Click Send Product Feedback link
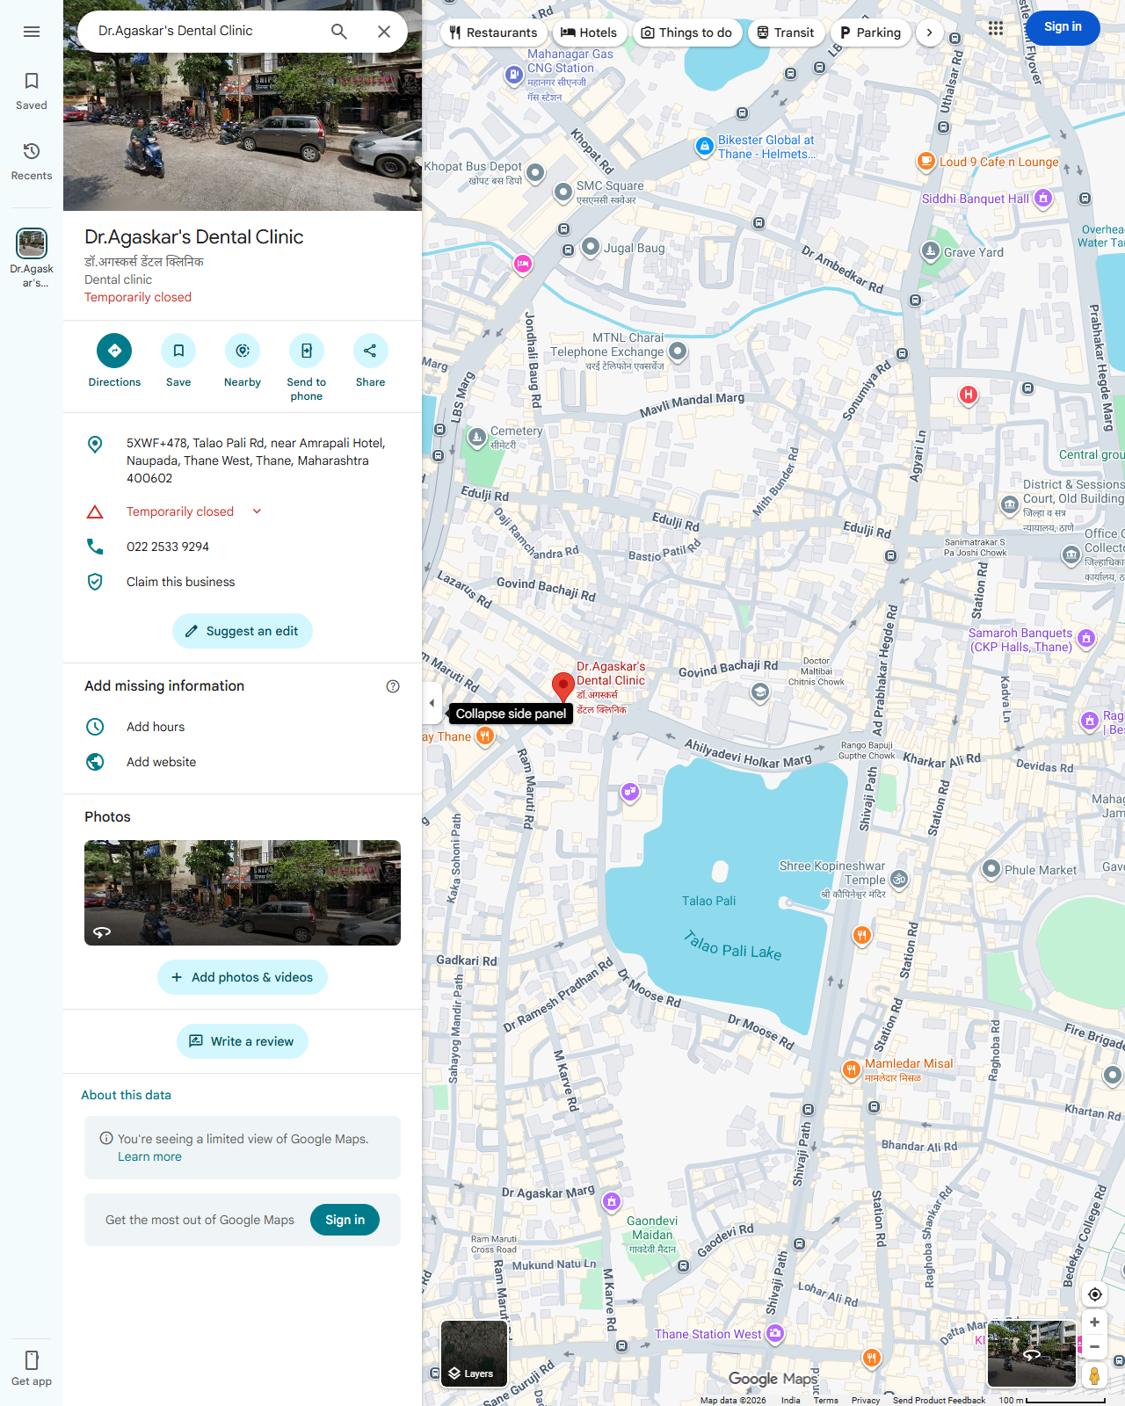1125x1406 pixels. click(x=939, y=1400)
